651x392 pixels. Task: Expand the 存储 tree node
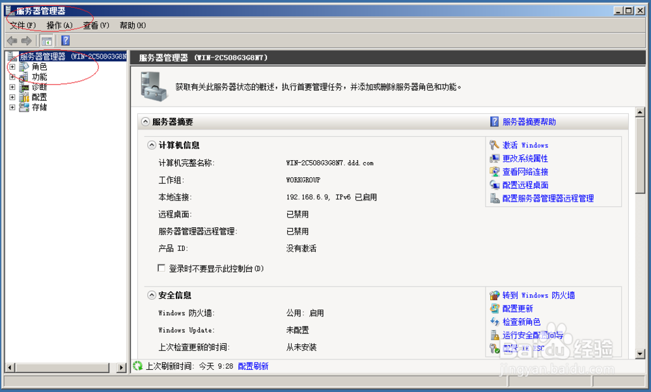(12, 107)
